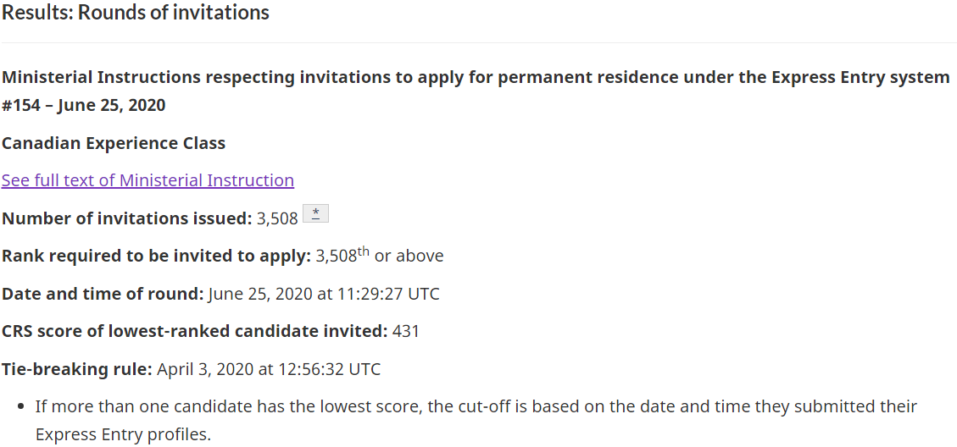Click the "CRS score of lowest-ranked candidate" label
The height and width of the screenshot is (447, 957).
pos(194,331)
